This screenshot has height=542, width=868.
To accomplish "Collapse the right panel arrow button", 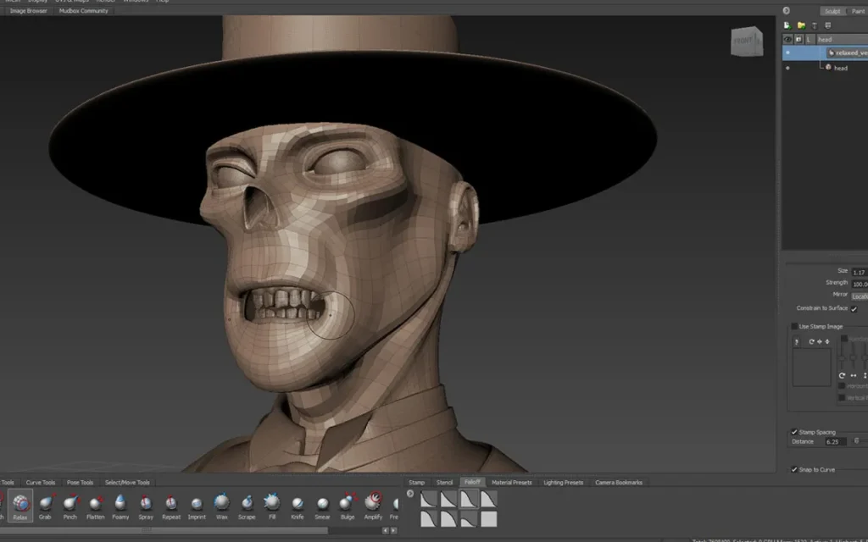I will (x=786, y=10).
